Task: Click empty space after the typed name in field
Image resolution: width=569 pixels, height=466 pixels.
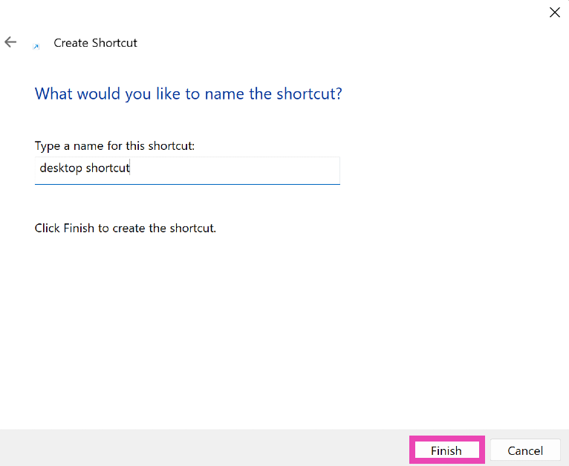Action: point(238,168)
